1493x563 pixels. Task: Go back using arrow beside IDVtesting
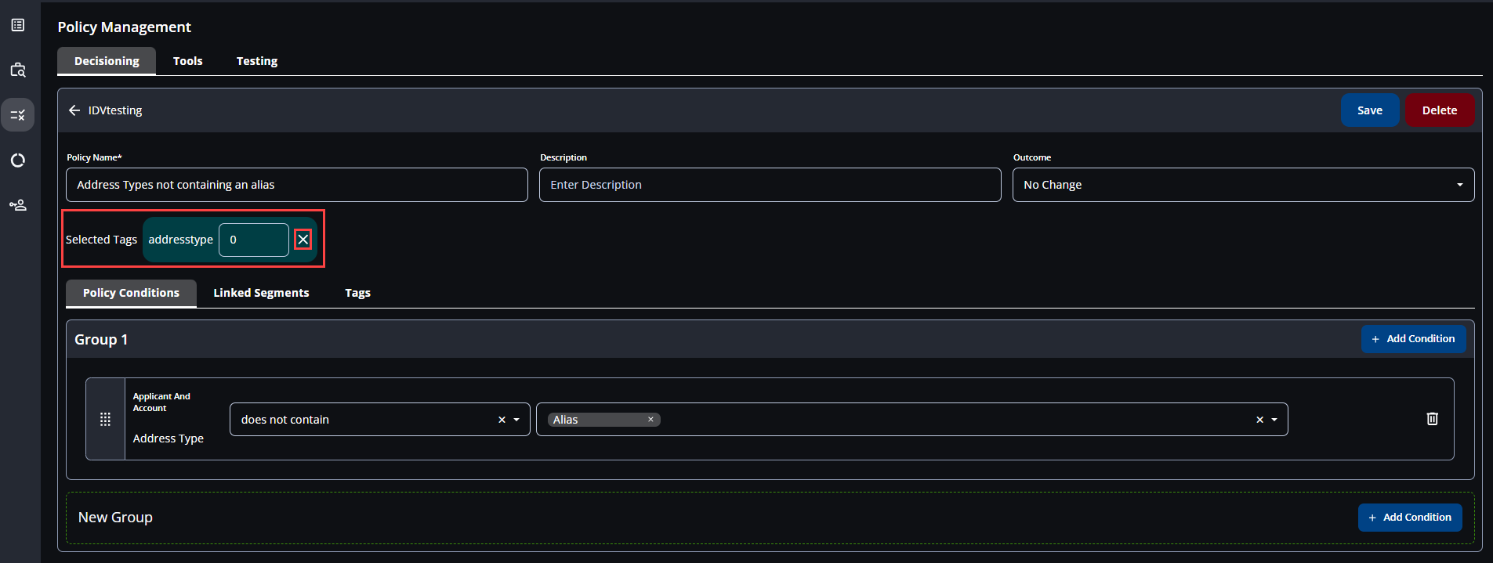click(74, 110)
